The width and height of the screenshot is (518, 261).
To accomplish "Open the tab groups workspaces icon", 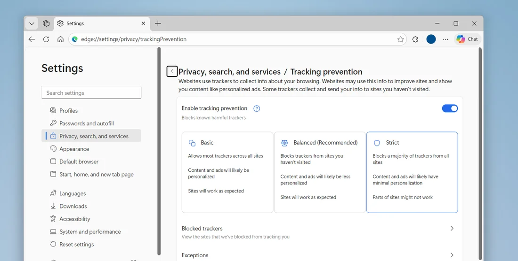I will tap(46, 23).
